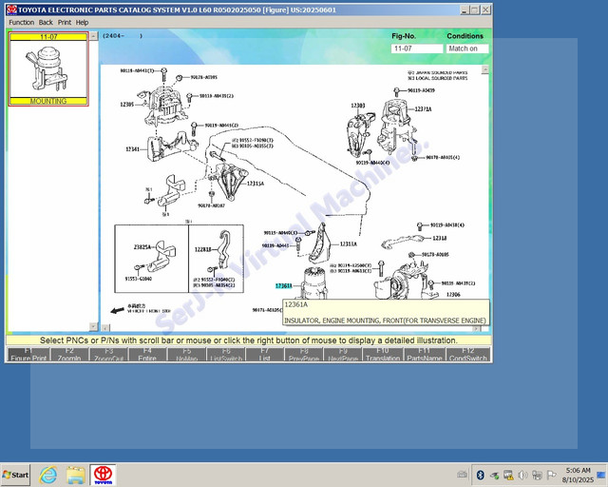
Task: Select part number 90119-A0439 near 12371A
Action: (x=421, y=90)
